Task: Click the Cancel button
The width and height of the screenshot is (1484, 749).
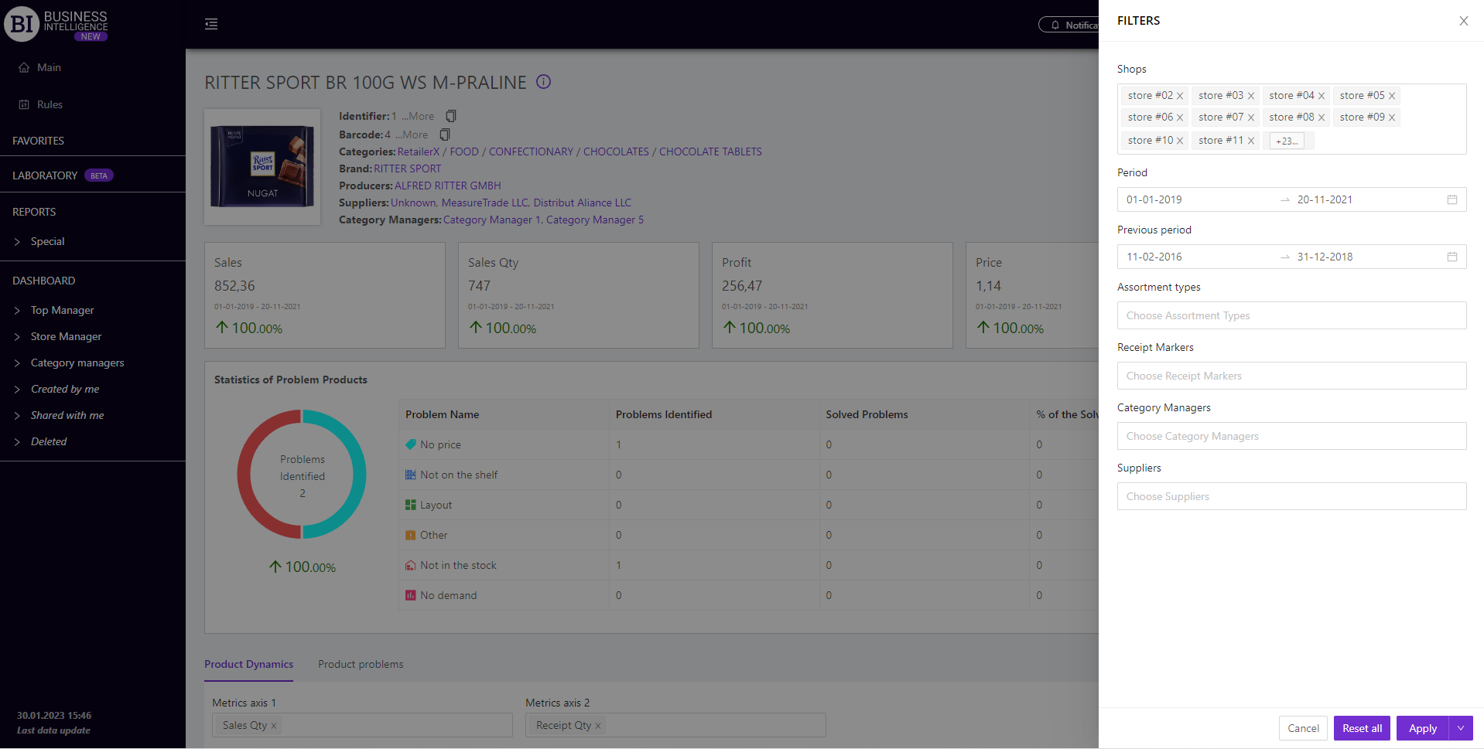Action: [1303, 728]
